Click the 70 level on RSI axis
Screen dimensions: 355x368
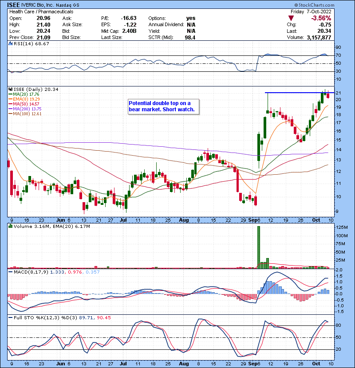tap(338, 55)
